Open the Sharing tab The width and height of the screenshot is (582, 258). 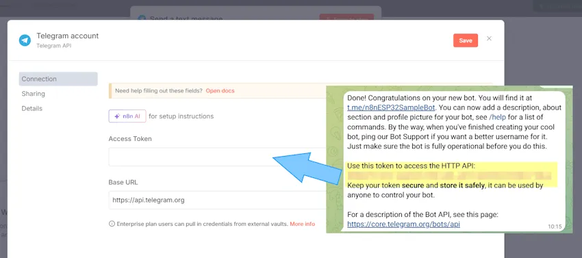pyautogui.click(x=33, y=94)
